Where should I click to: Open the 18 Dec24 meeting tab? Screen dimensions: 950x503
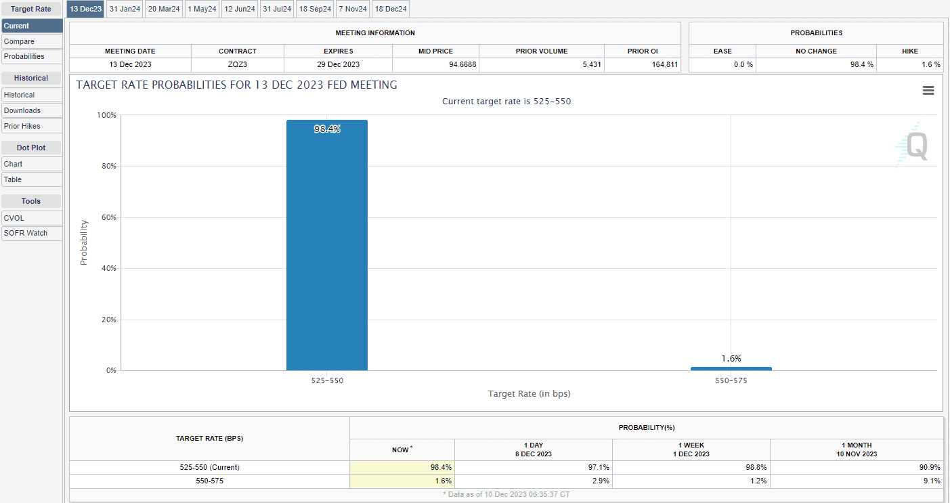point(391,9)
